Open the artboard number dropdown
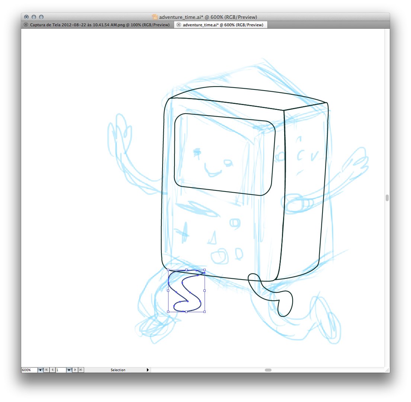The image size is (411, 402). (x=69, y=370)
